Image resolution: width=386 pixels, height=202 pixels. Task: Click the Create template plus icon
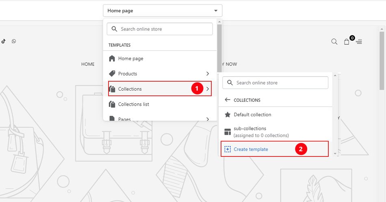coord(228,149)
